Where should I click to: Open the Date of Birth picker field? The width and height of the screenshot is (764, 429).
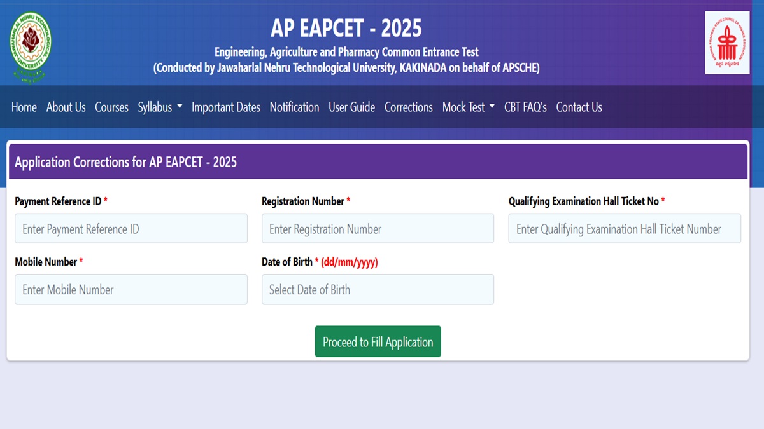378,289
